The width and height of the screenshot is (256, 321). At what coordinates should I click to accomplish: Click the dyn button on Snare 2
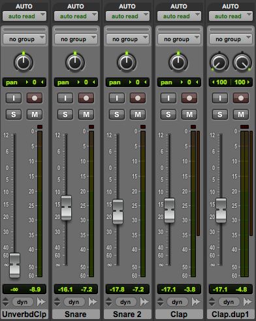coord(125,302)
